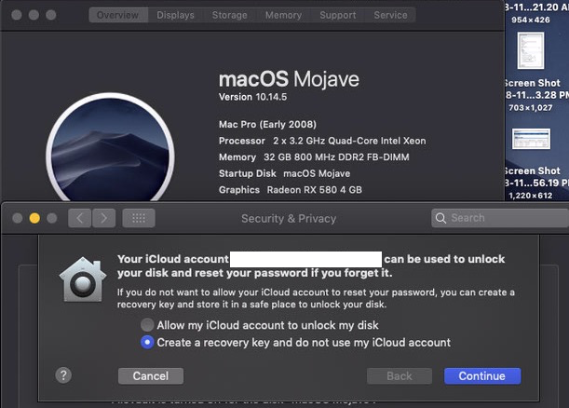Open Screen Shot thumbnail sized 703×1,027
Image resolution: width=569 pixels, height=408 pixels.
click(x=531, y=50)
